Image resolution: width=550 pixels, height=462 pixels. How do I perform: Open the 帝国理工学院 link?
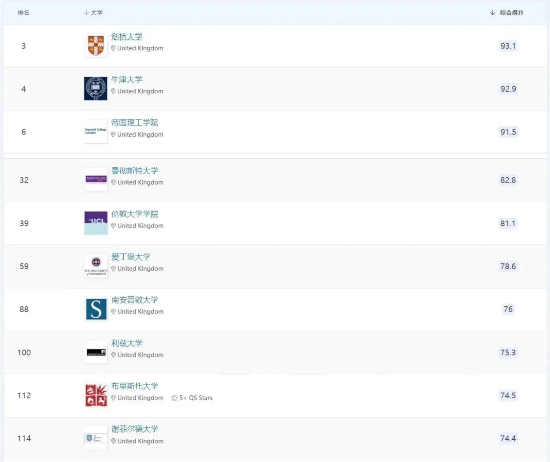[134, 123]
